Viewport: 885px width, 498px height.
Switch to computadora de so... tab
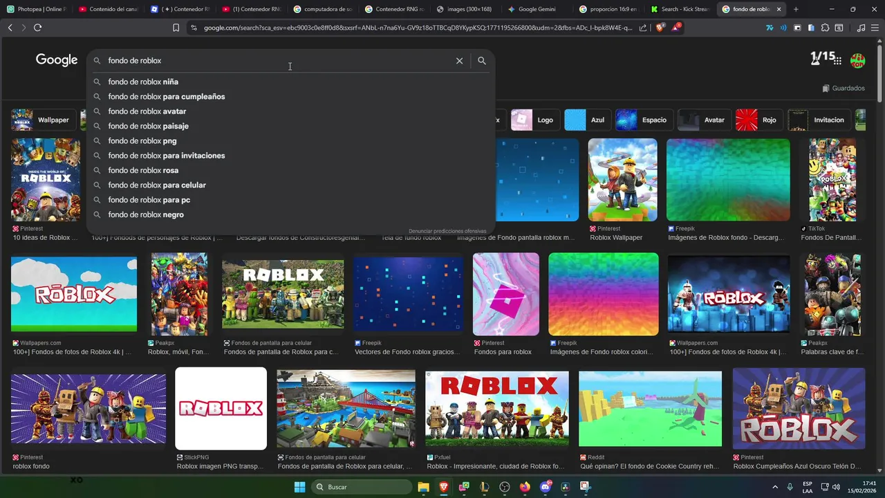click(x=322, y=9)
